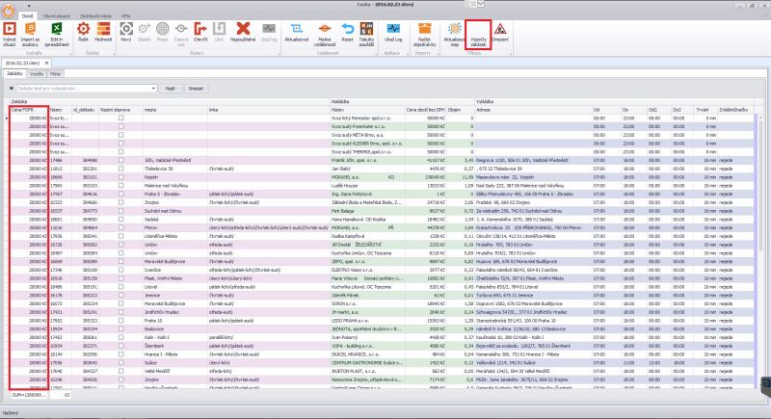Click the Smazat button
771x419 pixels.
click(x=196, y=89)
